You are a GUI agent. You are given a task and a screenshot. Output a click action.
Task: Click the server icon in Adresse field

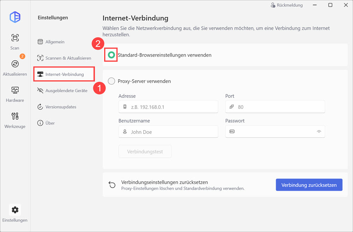pyautogui.click(x=125, y=107)
